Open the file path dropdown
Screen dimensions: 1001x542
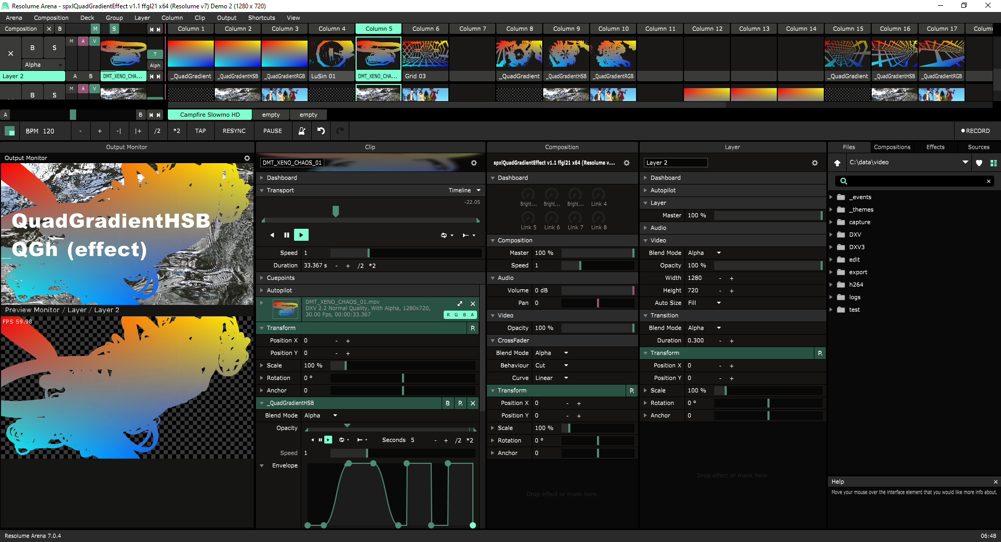(966, 162)
